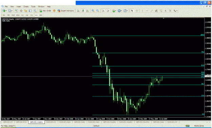This screenshot has width=212, height=128.
Task: Set timeframe to M1
Action: 4,15
